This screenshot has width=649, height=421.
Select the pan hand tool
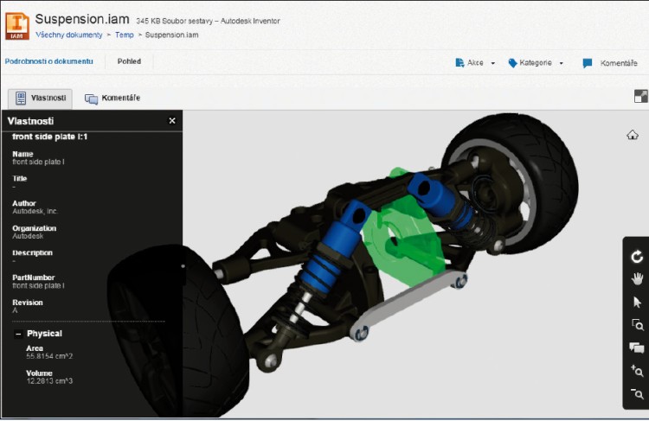637,278
